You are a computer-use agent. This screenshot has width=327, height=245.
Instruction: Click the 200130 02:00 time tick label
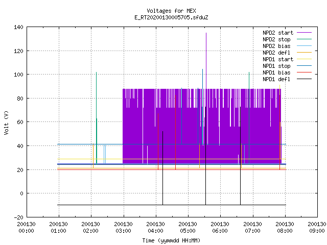coord(91,228)
